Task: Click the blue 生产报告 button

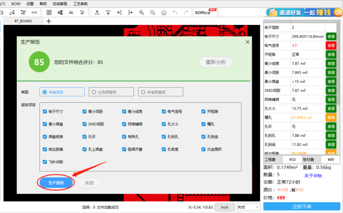Action: (x=56, y=183)
